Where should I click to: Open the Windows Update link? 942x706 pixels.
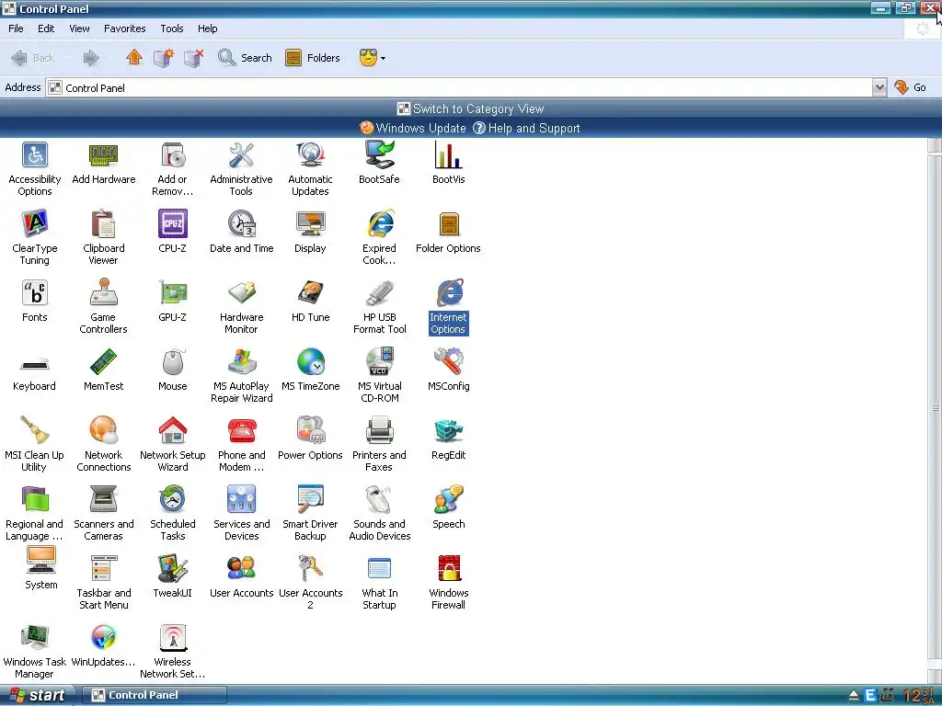[413, 128]
